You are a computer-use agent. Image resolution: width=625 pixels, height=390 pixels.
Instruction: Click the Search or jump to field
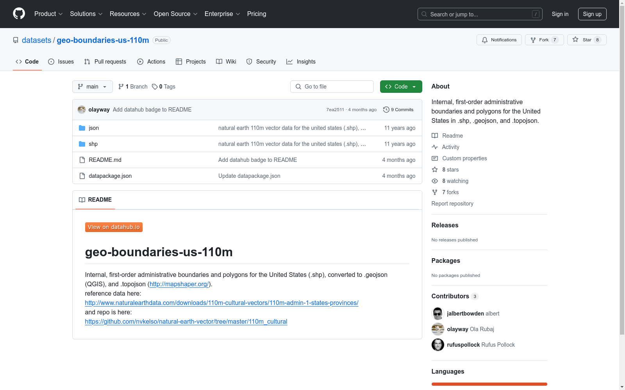480,14
